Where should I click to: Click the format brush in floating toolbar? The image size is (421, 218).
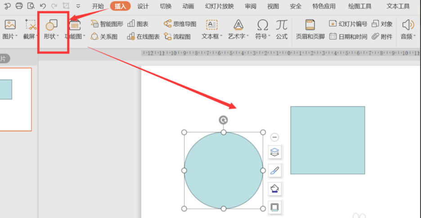click(275, 170)
